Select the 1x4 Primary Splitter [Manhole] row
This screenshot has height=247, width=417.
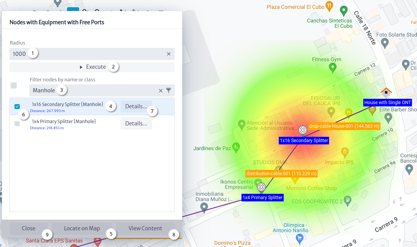point(92,124)
